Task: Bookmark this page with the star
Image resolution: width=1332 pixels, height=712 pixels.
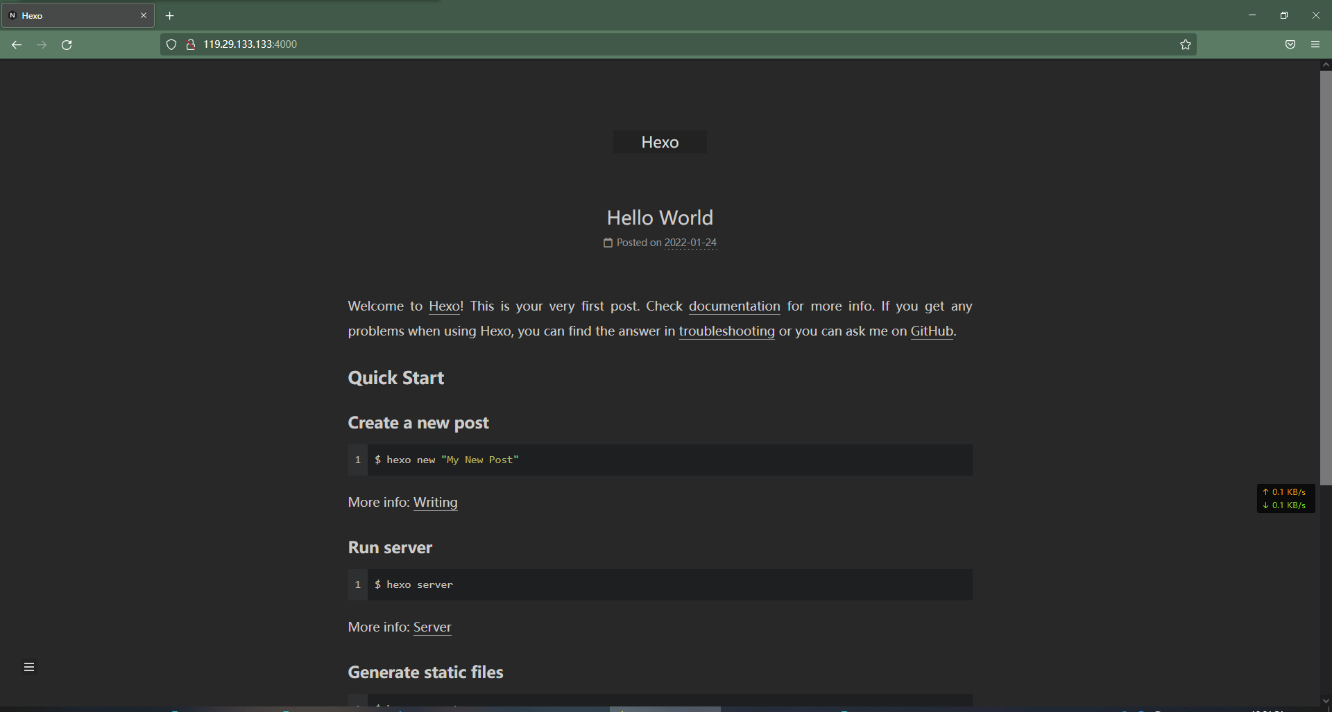Action: 1185,44
